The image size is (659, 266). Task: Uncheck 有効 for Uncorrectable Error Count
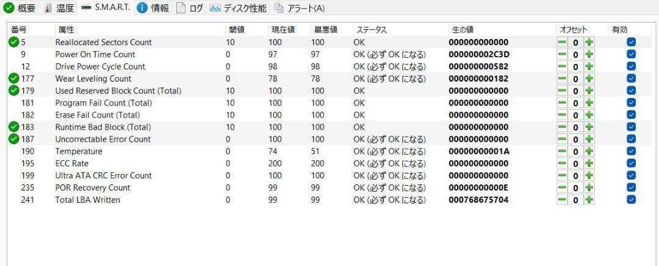631,139
